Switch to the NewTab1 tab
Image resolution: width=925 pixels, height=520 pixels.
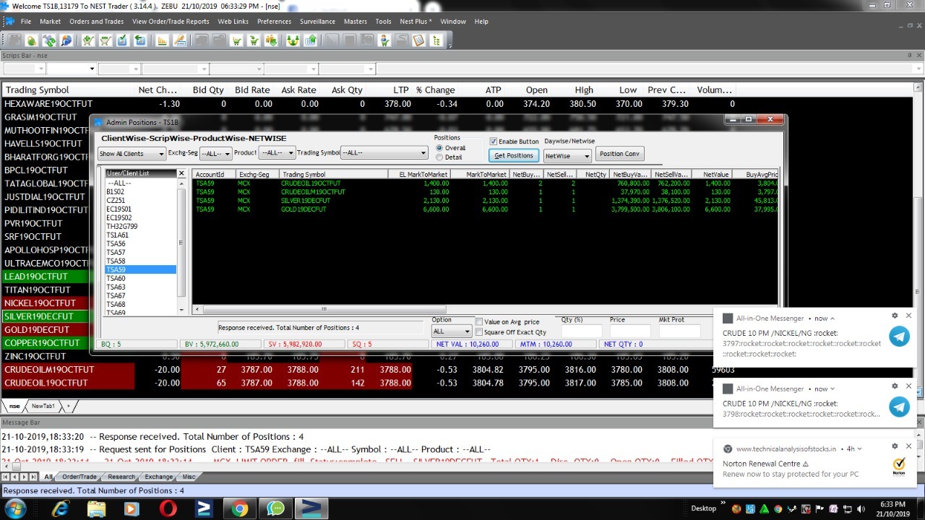[43, 407]
